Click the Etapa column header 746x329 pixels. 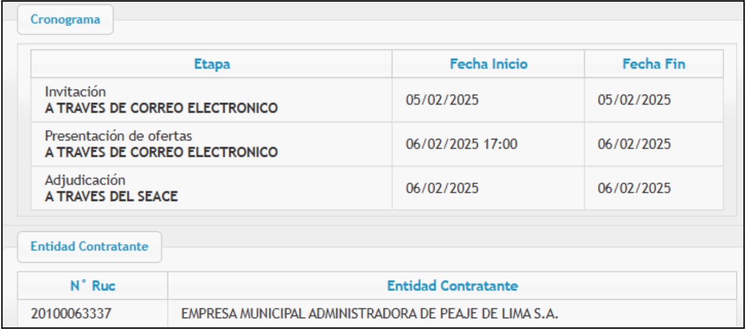pos(212,64)
